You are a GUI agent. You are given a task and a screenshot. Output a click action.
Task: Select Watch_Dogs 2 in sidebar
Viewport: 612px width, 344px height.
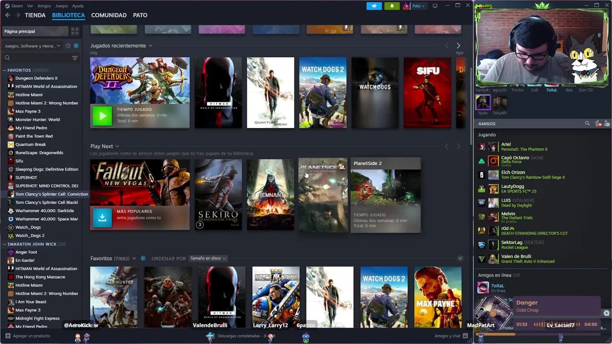30,236
